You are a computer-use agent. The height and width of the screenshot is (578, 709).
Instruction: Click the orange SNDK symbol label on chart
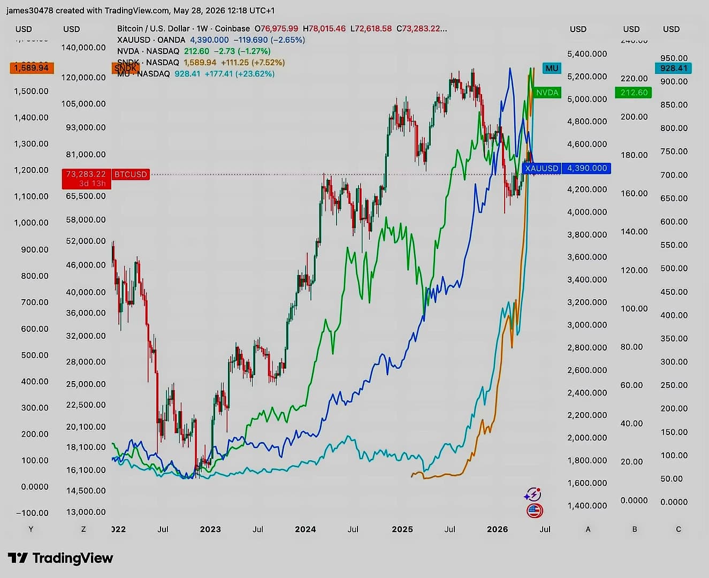coord(126,68)
